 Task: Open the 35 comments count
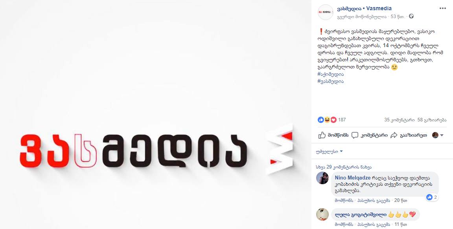[400, 120]
